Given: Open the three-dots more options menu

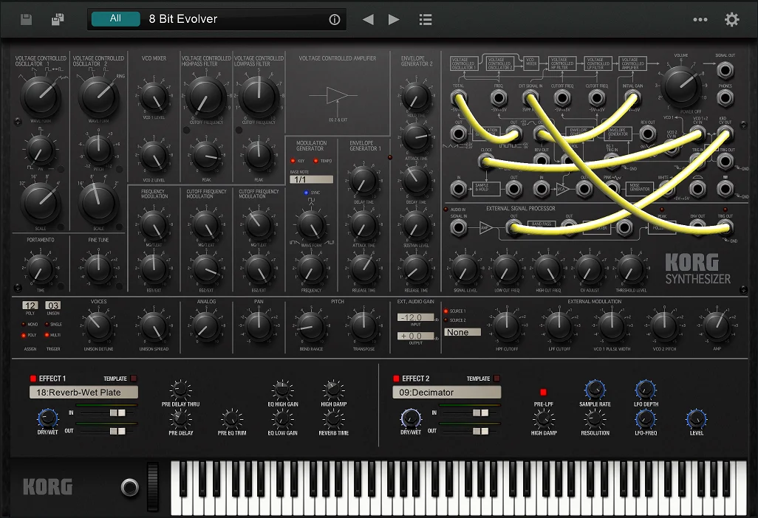Looking at the screenshot, I should (700, 19).
